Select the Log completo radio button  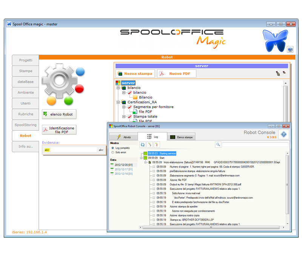tap(112, 148)
